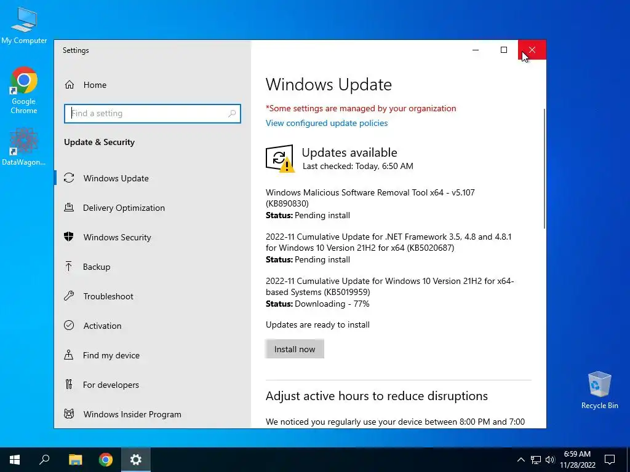
Task: Click the Windows Insider Program cat icon
Action: click(x=69, y=414)
